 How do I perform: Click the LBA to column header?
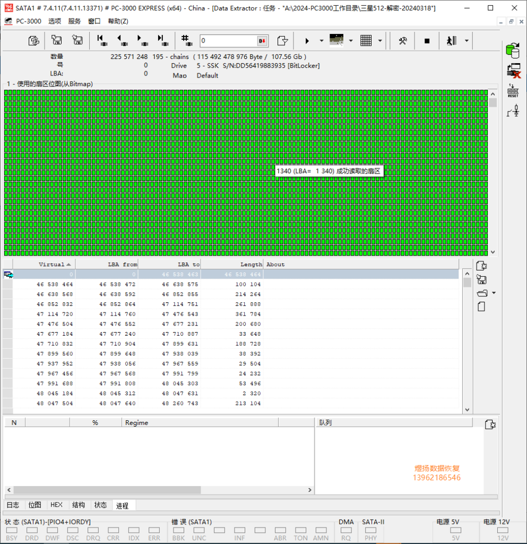pyautogui.click(x=169, y=265)
